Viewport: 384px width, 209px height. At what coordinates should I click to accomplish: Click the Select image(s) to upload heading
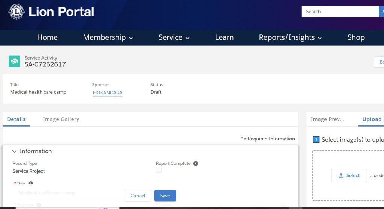(x=352, y=139)
